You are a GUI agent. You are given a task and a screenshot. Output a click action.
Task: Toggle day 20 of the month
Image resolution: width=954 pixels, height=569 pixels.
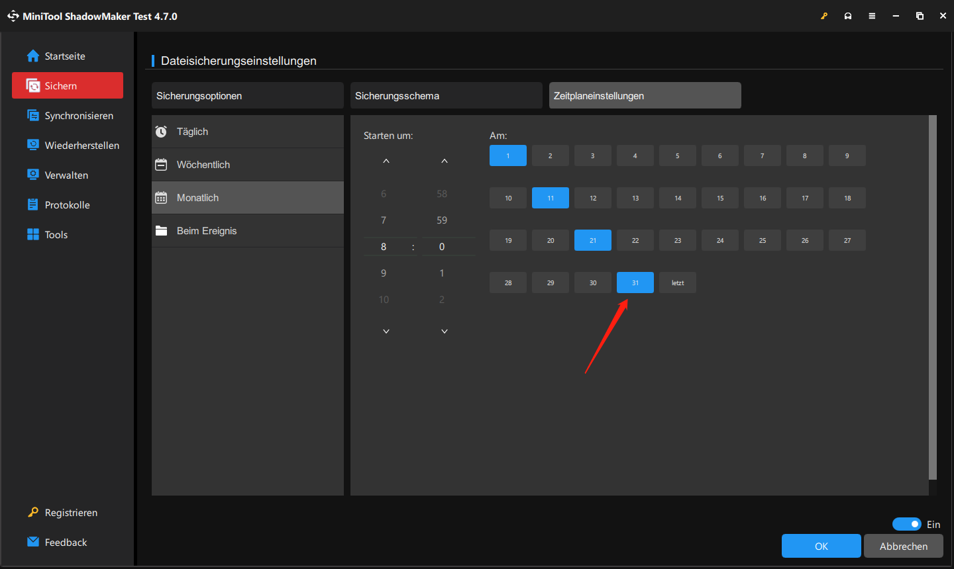(x=551, y=240)
